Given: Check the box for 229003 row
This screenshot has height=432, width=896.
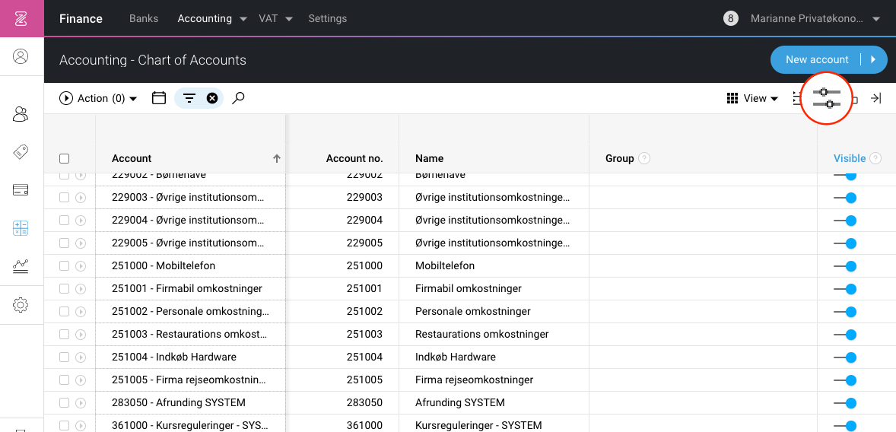Looking at the screenshot, I should click(65, 197).
